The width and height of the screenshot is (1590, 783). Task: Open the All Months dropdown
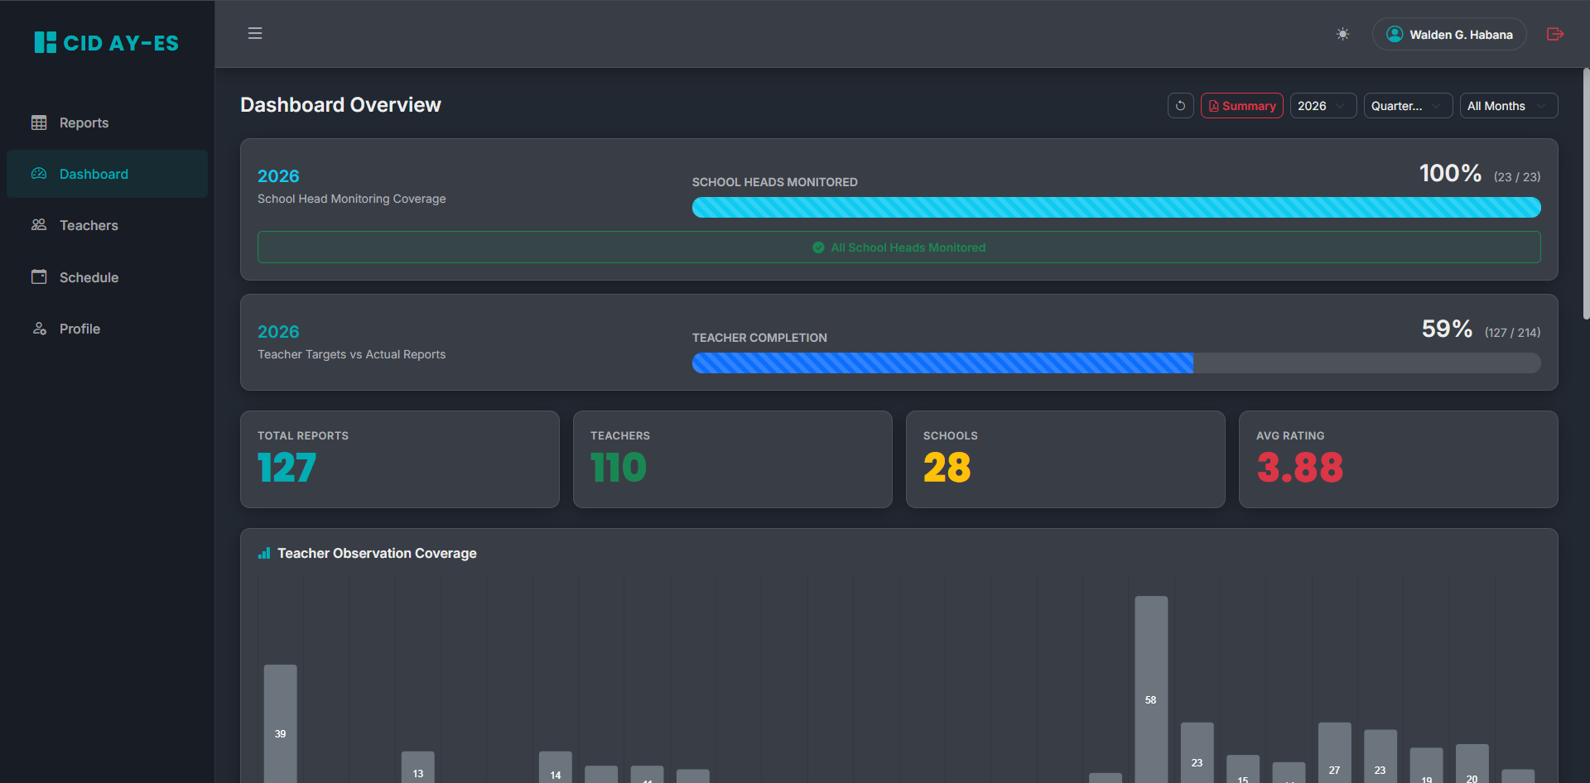[1509, 106]
